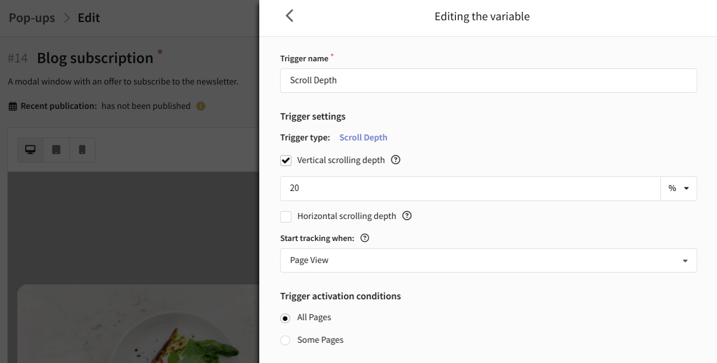Click the 'has not been published' status text
This screenshot has height=363, width=717.
click(146, 106)
